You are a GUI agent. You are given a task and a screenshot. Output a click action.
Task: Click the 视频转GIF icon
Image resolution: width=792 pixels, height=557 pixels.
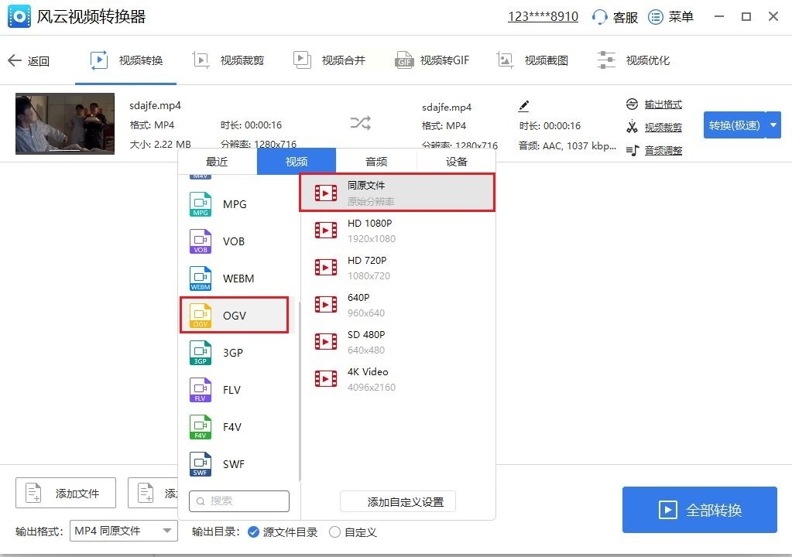(403, 60)
